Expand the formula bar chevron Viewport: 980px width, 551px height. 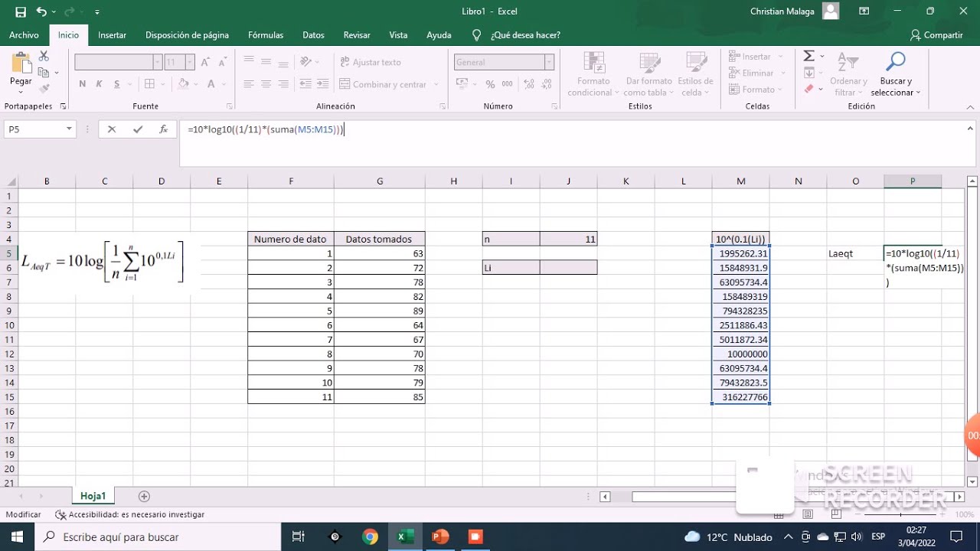pyautogui.click(x=971, y=129)
